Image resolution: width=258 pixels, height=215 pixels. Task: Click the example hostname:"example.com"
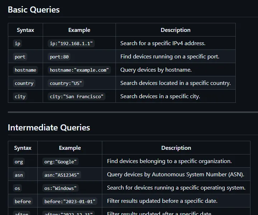79,70
